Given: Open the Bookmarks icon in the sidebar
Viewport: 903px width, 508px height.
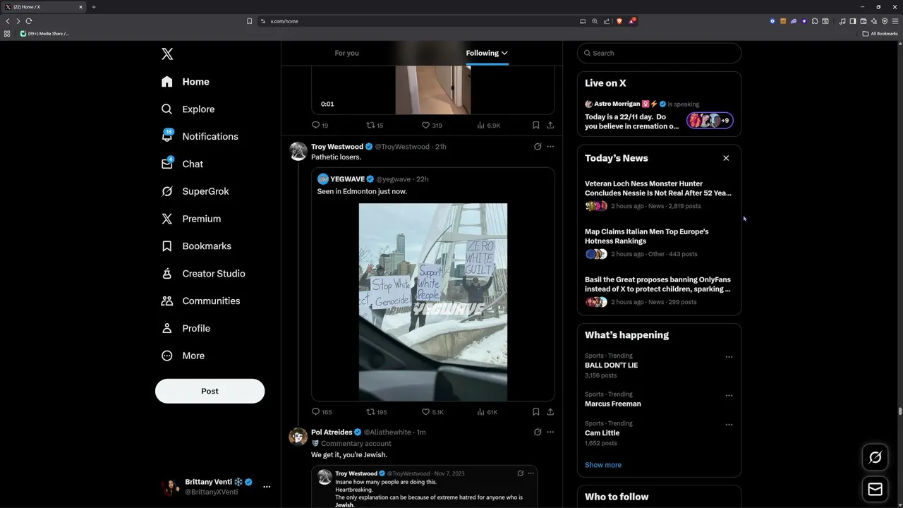Looking at the screenshot, I should (167, 246).
